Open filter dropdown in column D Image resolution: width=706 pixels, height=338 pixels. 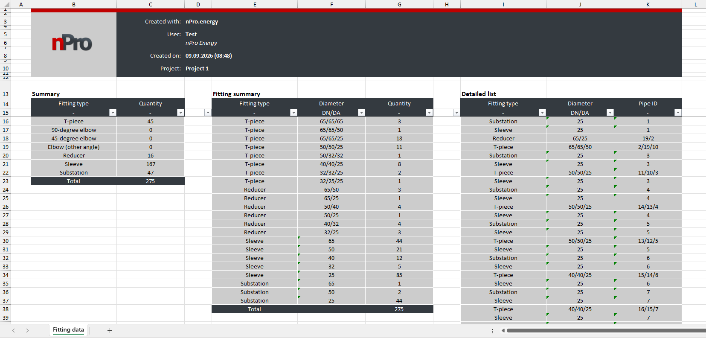click(208, 113)
